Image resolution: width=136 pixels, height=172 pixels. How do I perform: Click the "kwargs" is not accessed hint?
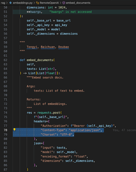70,12
